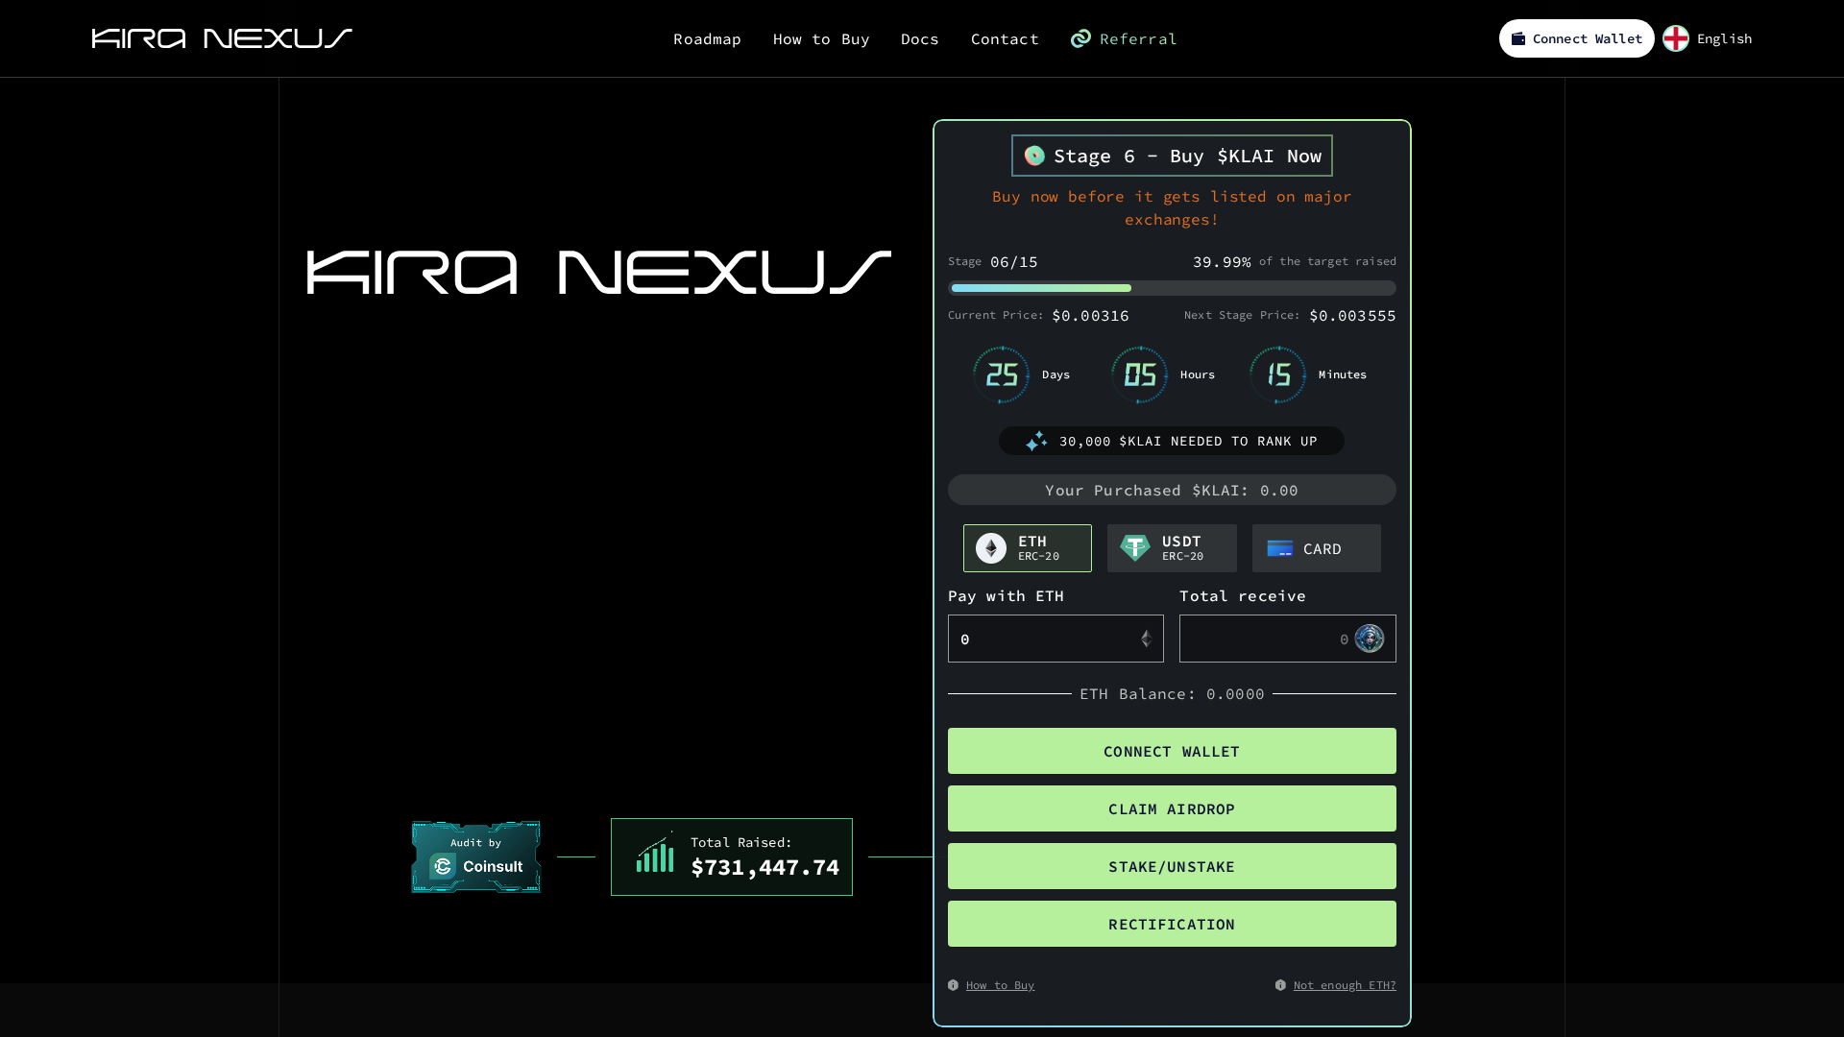
Task: Click the orange Buy now before listed text
Action: click(1172, 207)
